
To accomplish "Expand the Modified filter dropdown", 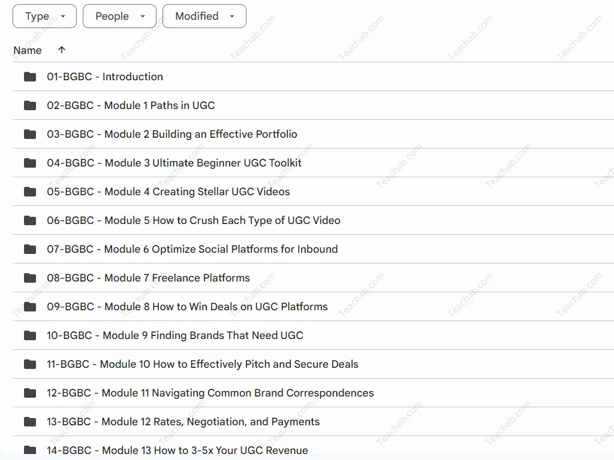I will coord(204,16).
